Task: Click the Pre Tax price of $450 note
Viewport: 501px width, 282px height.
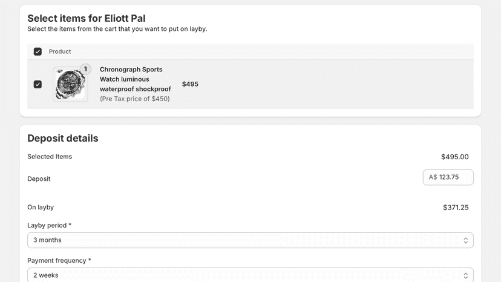Action: 134,99
